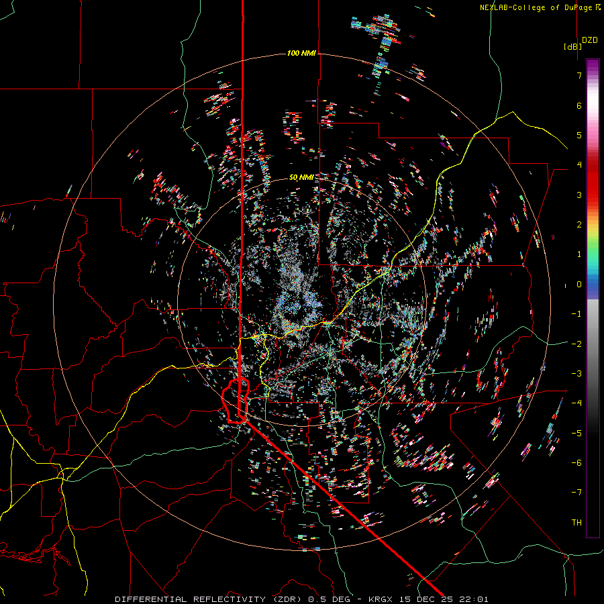Click the -3 value on the color scale

pos(576,374)
